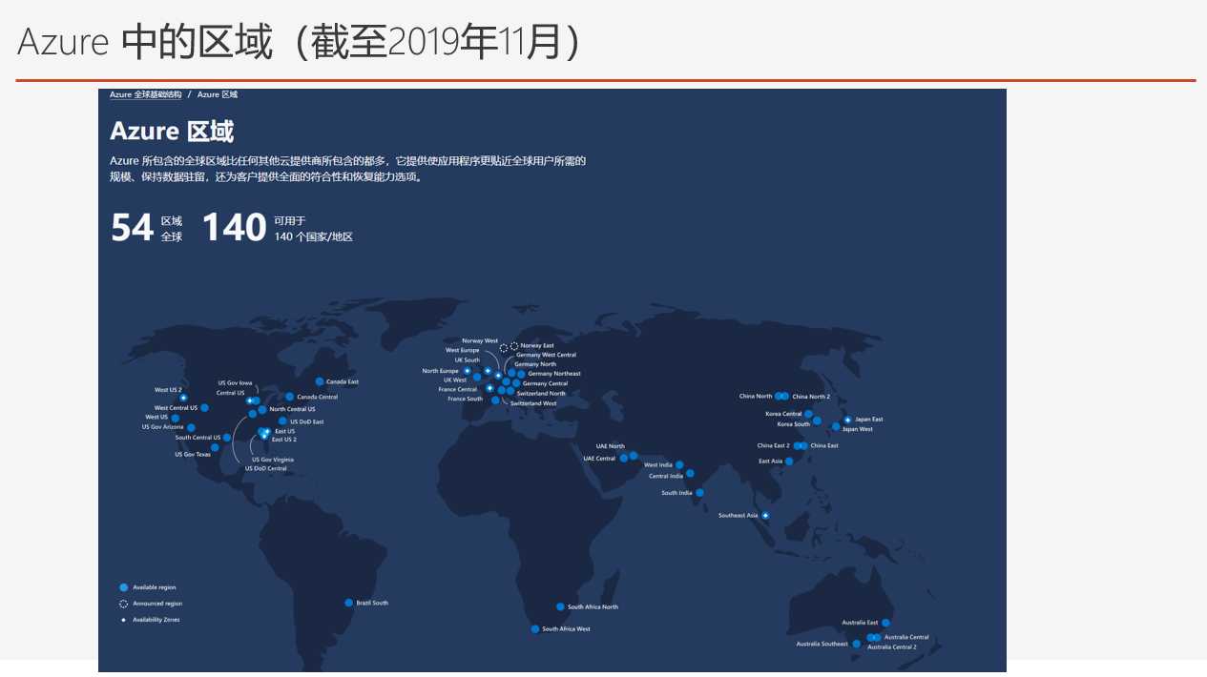Select the US DoD East region dot
This screenshot has height=677, width=1207.
(282, 421)
